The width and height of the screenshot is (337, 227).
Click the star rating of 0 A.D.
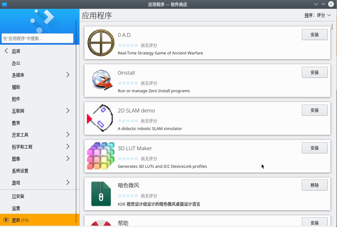point(128,45)
